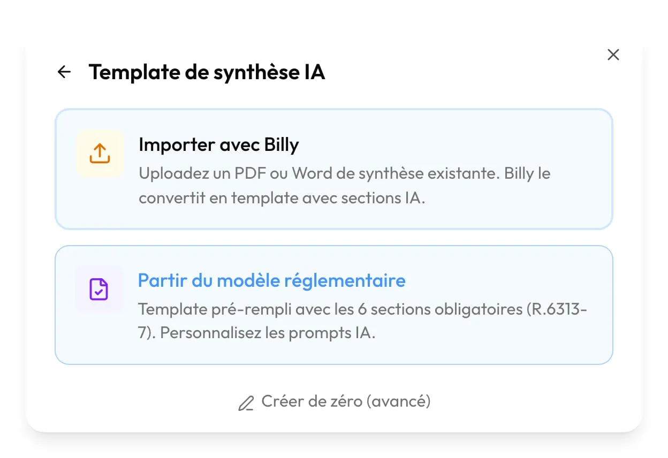The height and width of the screenshot is (458, 668).
Task: Go back with the left arrow icon
Action: point(64,72)
